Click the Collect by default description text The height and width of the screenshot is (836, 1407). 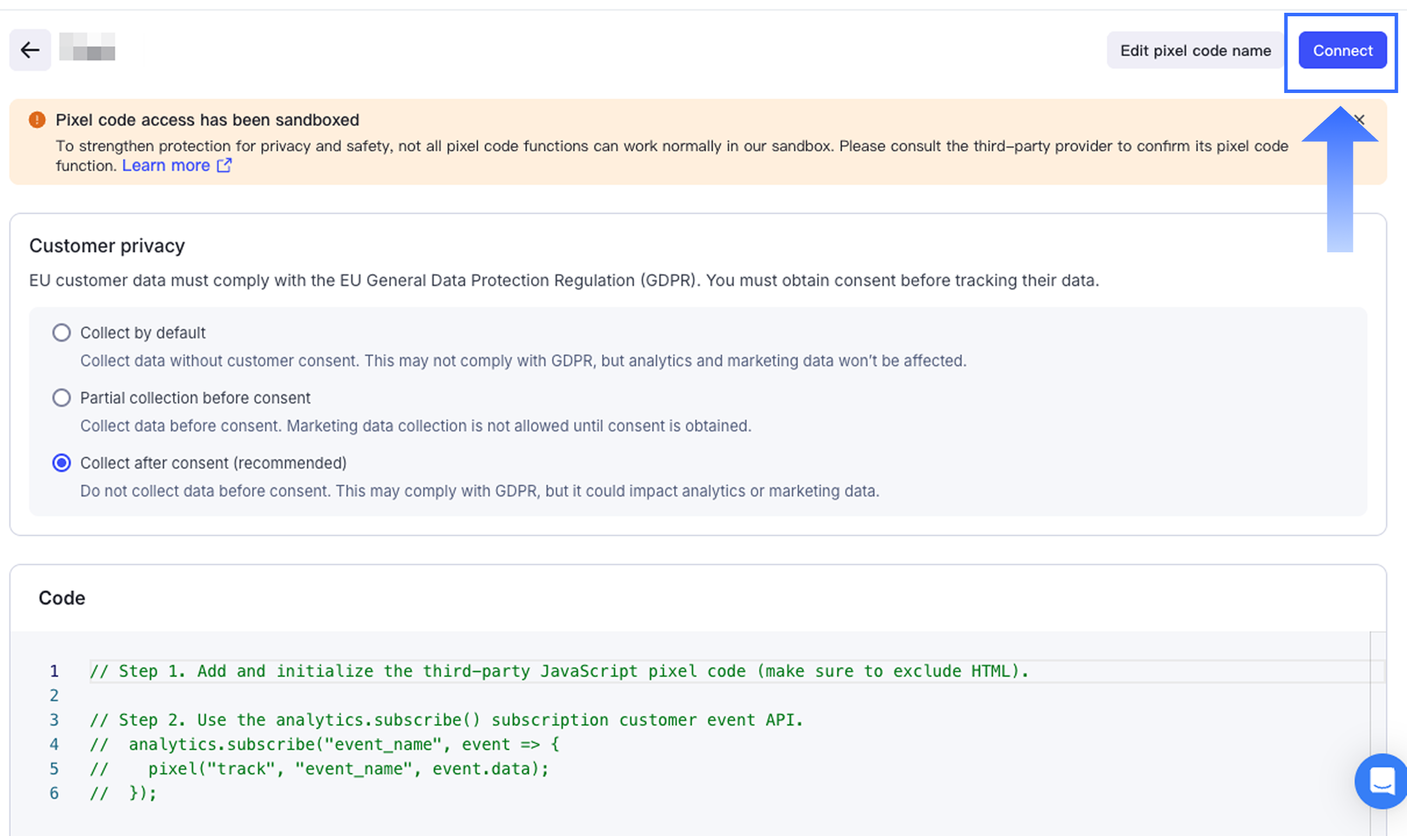523,361
